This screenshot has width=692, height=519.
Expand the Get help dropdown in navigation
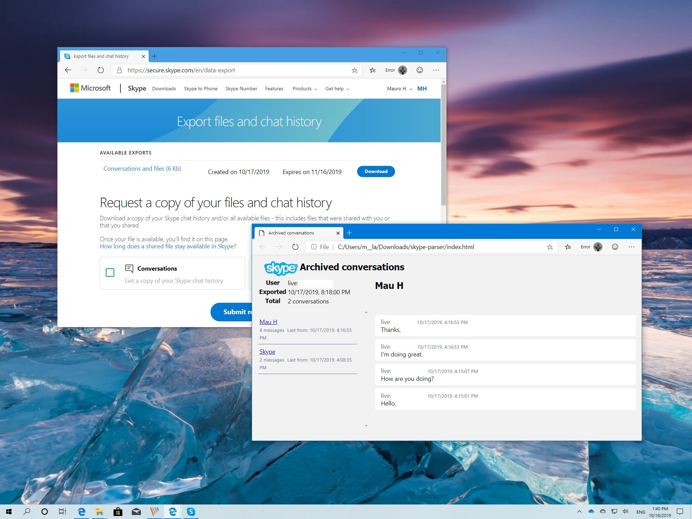(336, 89)
